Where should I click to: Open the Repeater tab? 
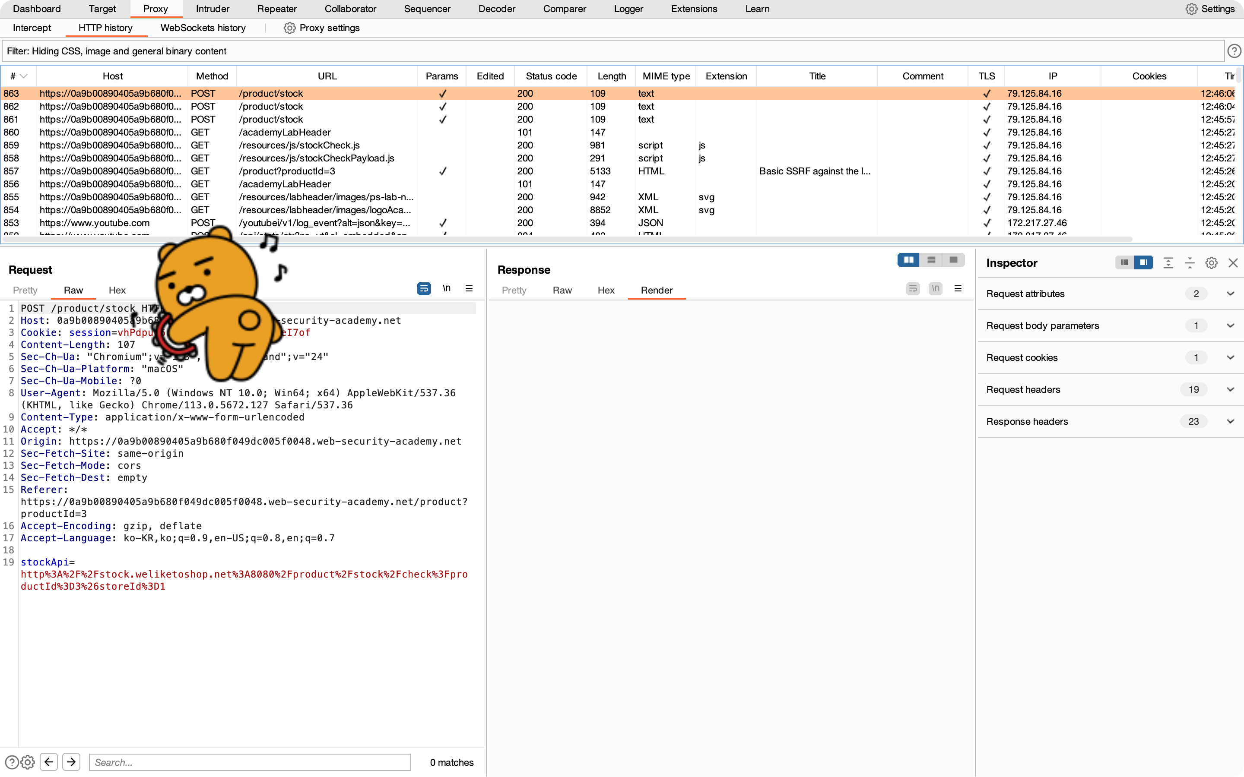[x=277, y=9]
